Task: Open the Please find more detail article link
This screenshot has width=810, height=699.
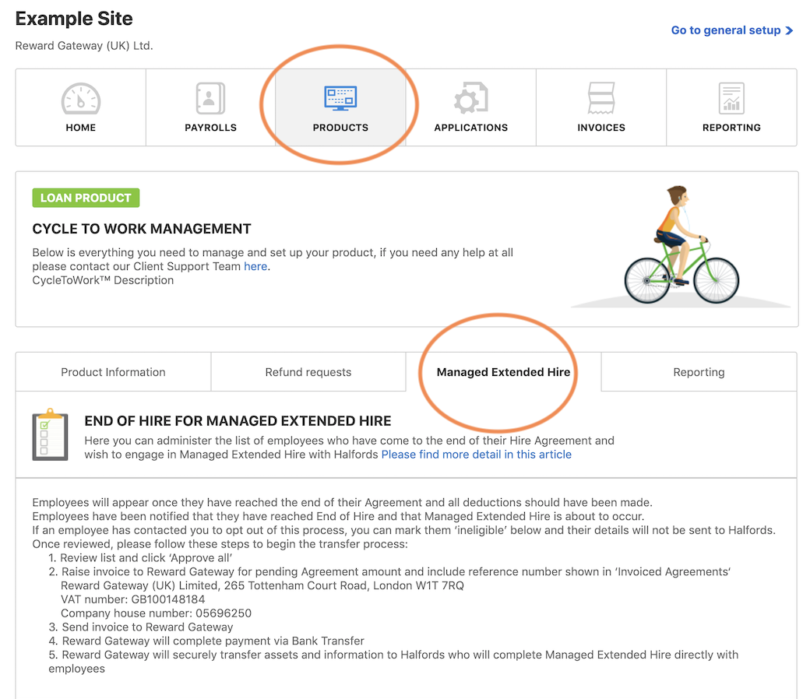Action: click(x=476, y=455)
